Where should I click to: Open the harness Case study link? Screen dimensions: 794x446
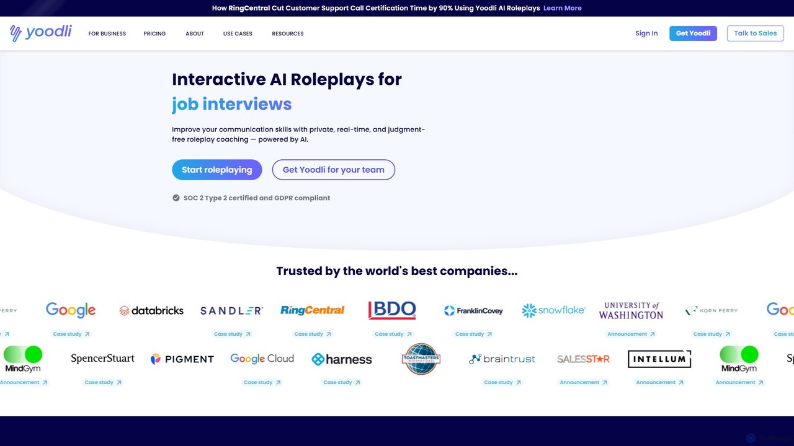tap(342, 382)
